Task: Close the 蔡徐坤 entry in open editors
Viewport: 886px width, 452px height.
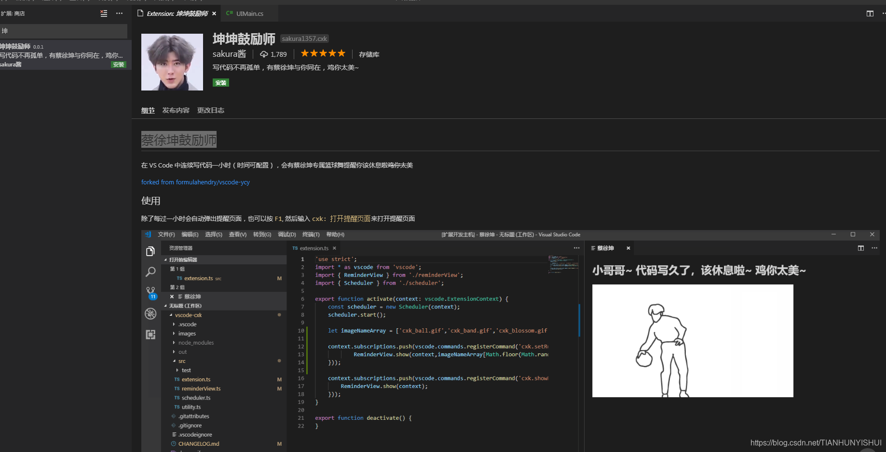Action: [x=172, y=297]
